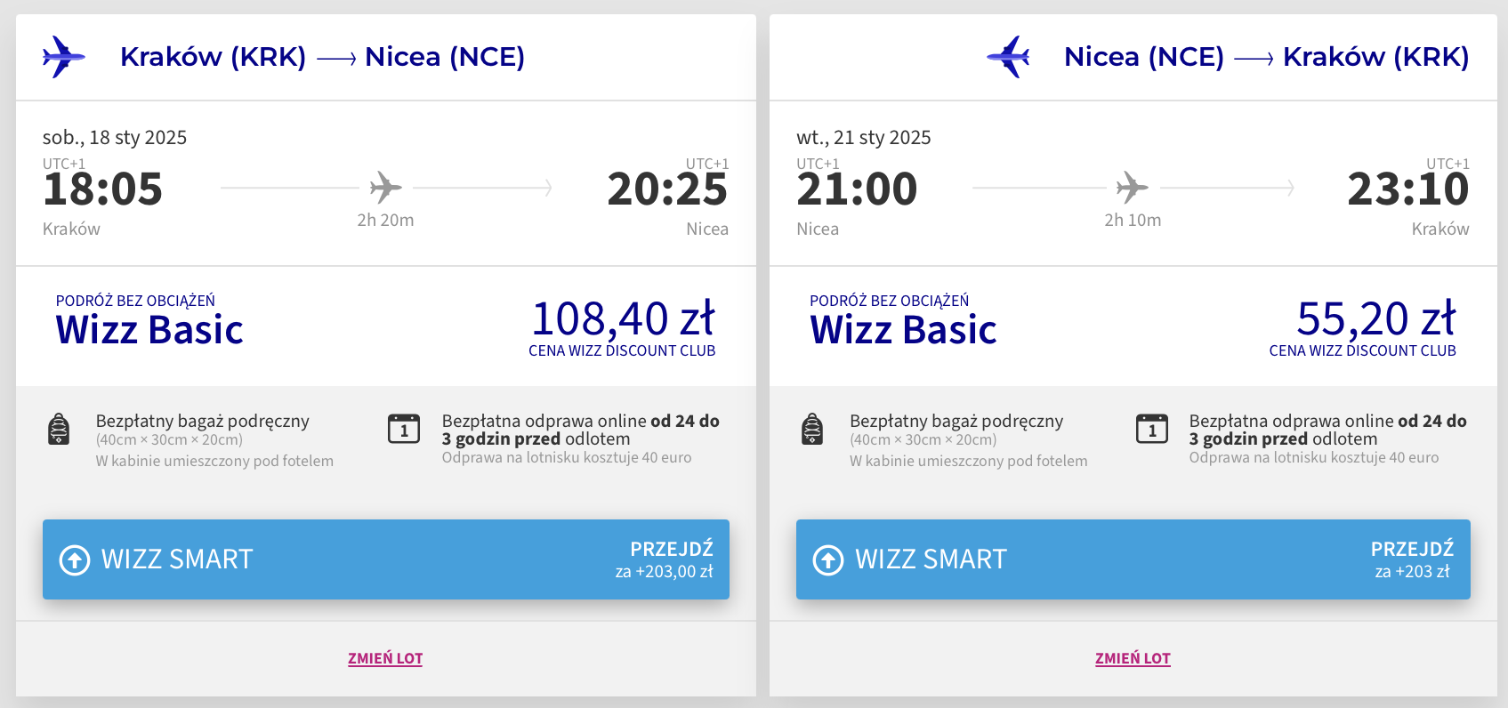The width and height of the screenshot is (1508, 708).
Task: Click ZMIEŃ LOT for the Nicea to Kraków flight
Action: (x=1133, y=658)
